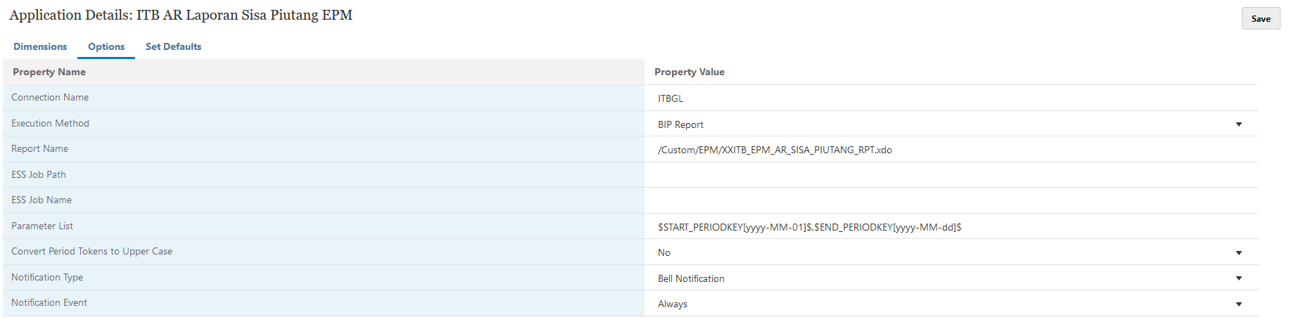1289x322 pixels.
Task: Select the Options tab
Action: [106, 46]
